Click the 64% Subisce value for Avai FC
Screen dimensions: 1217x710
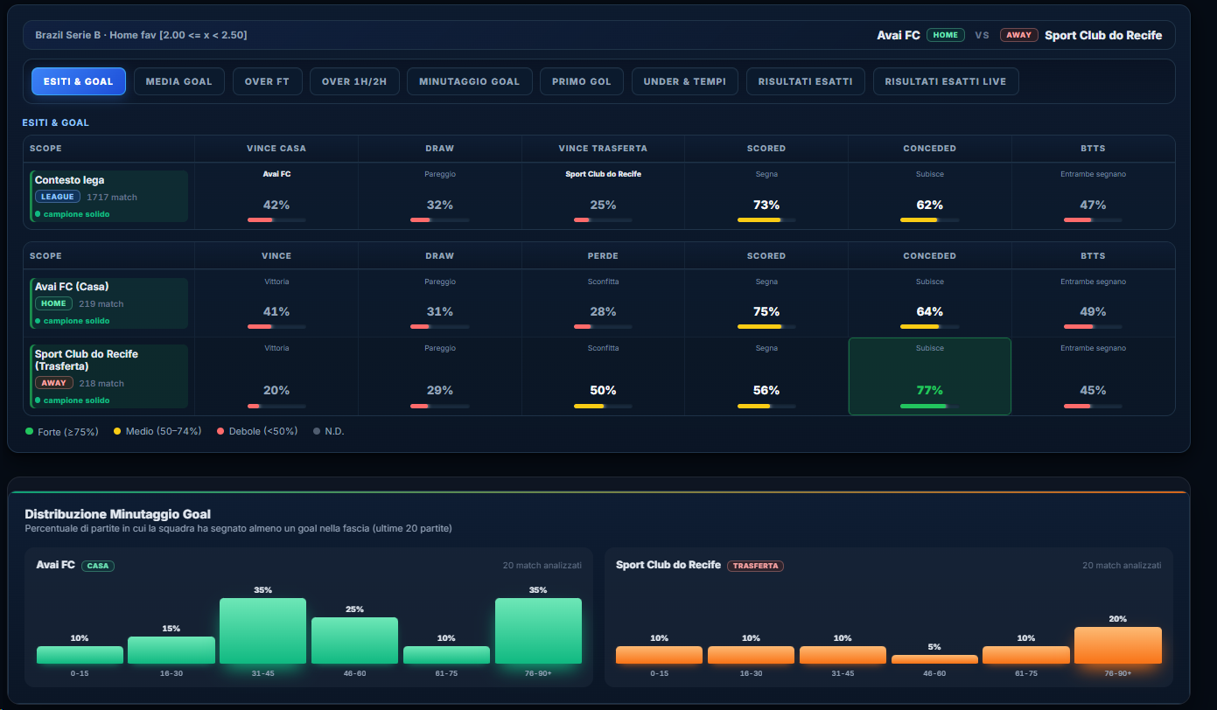click(x=930, y=311)
